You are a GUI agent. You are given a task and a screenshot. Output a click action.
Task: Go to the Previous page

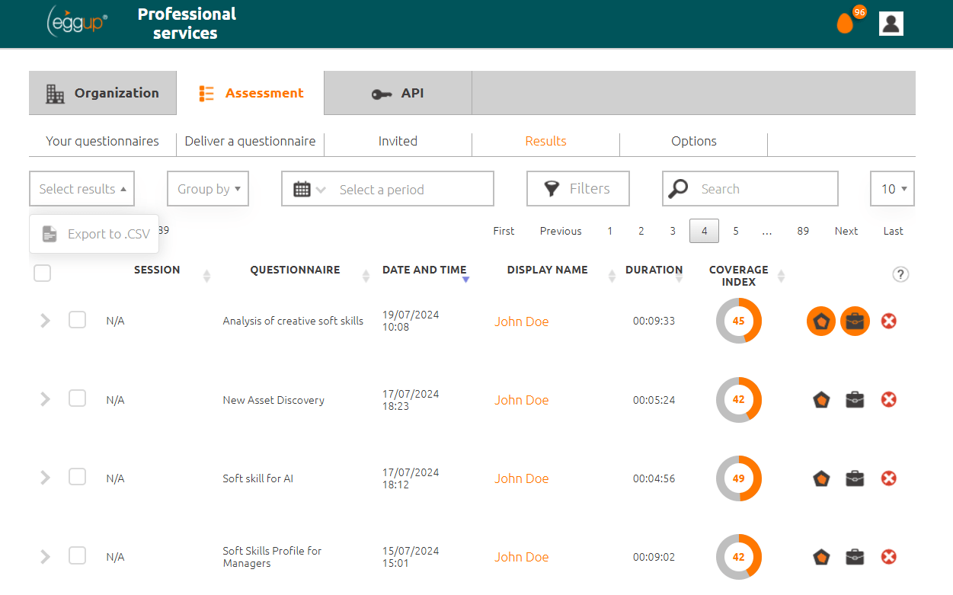pyautogui.click(x=561, y=231)
